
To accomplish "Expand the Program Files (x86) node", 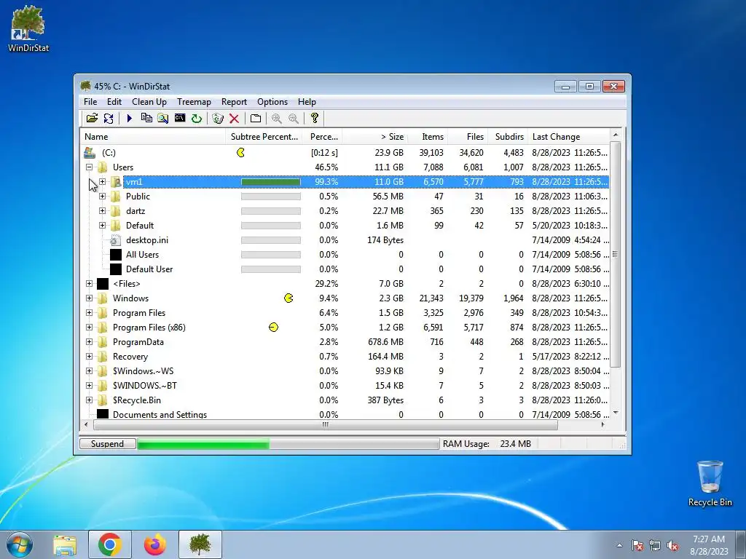I will pos(89,327).
